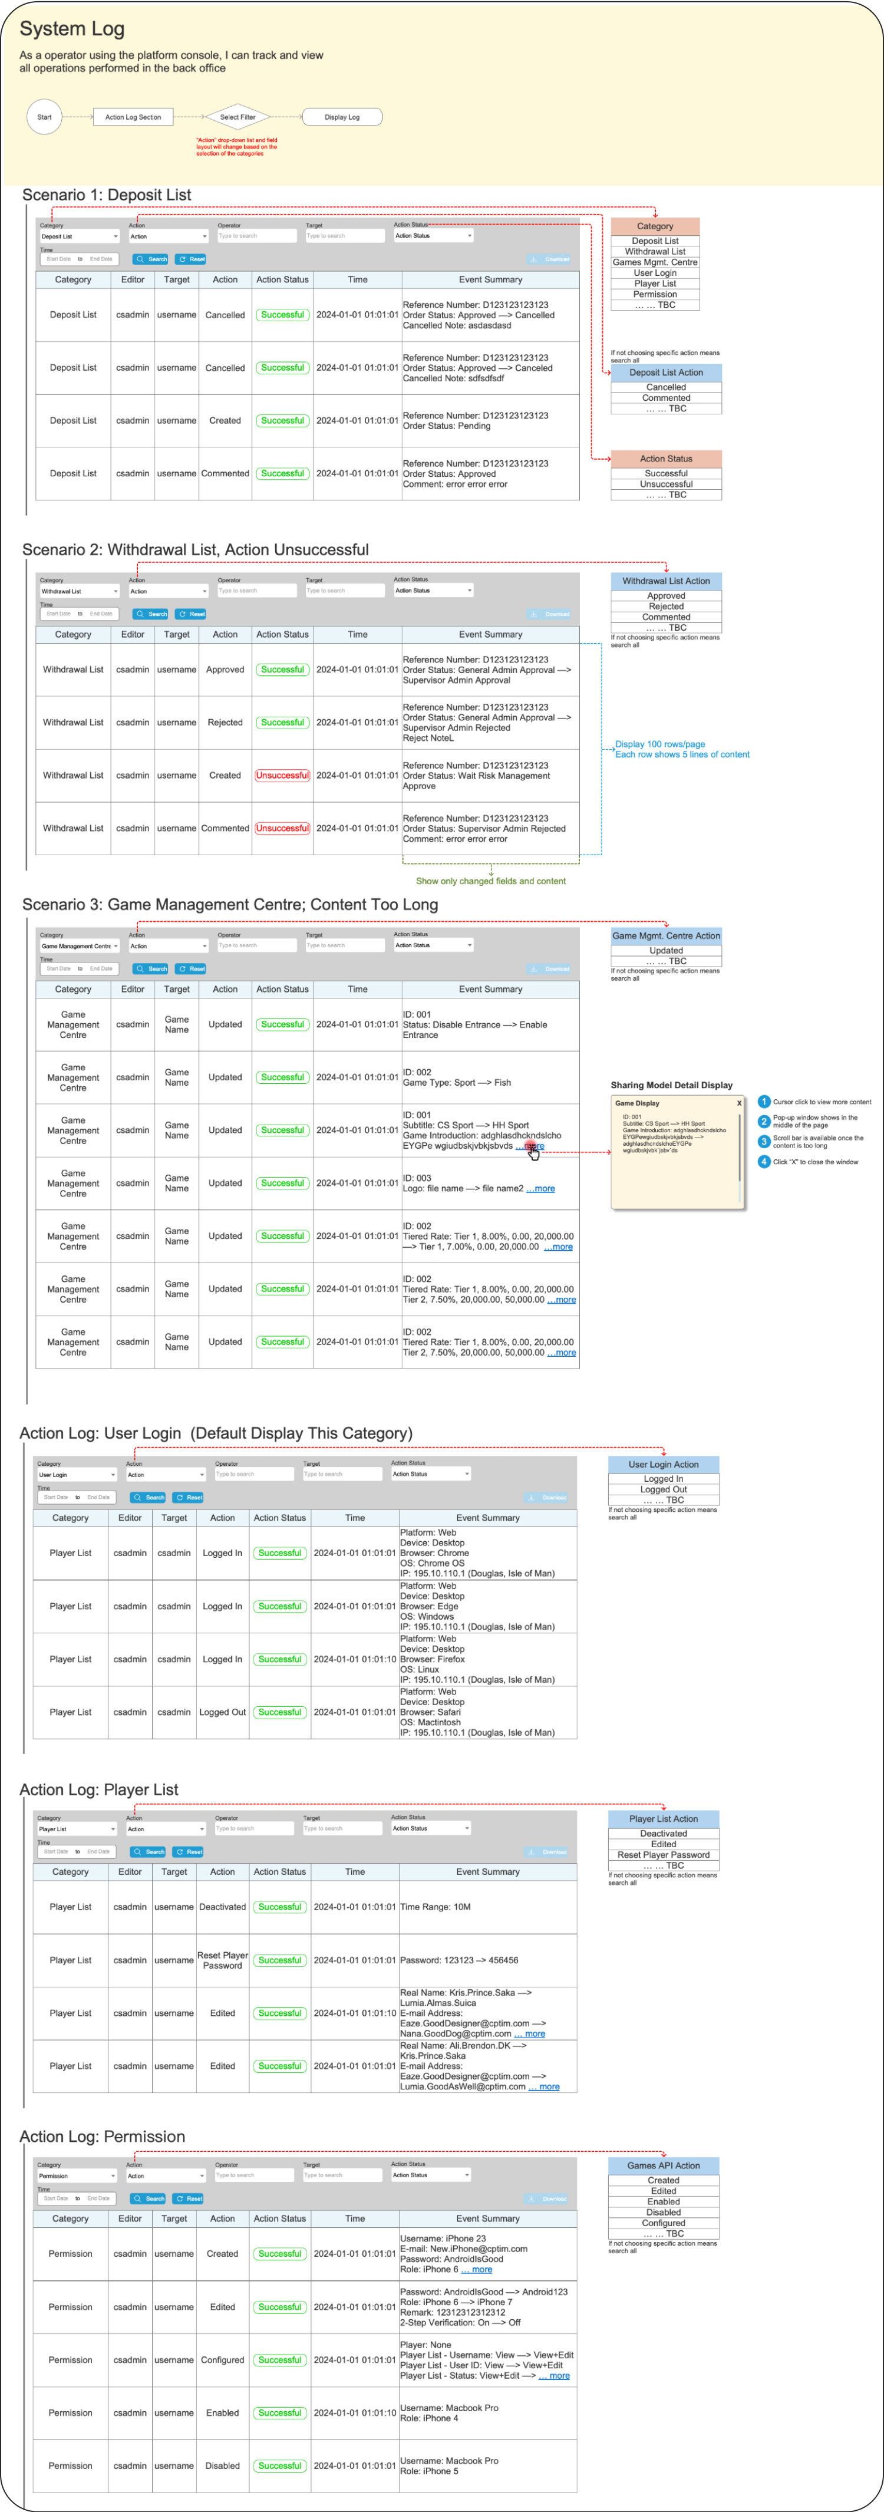Select Reset Player Password in the Player List Action list

tap(663, 1855)
